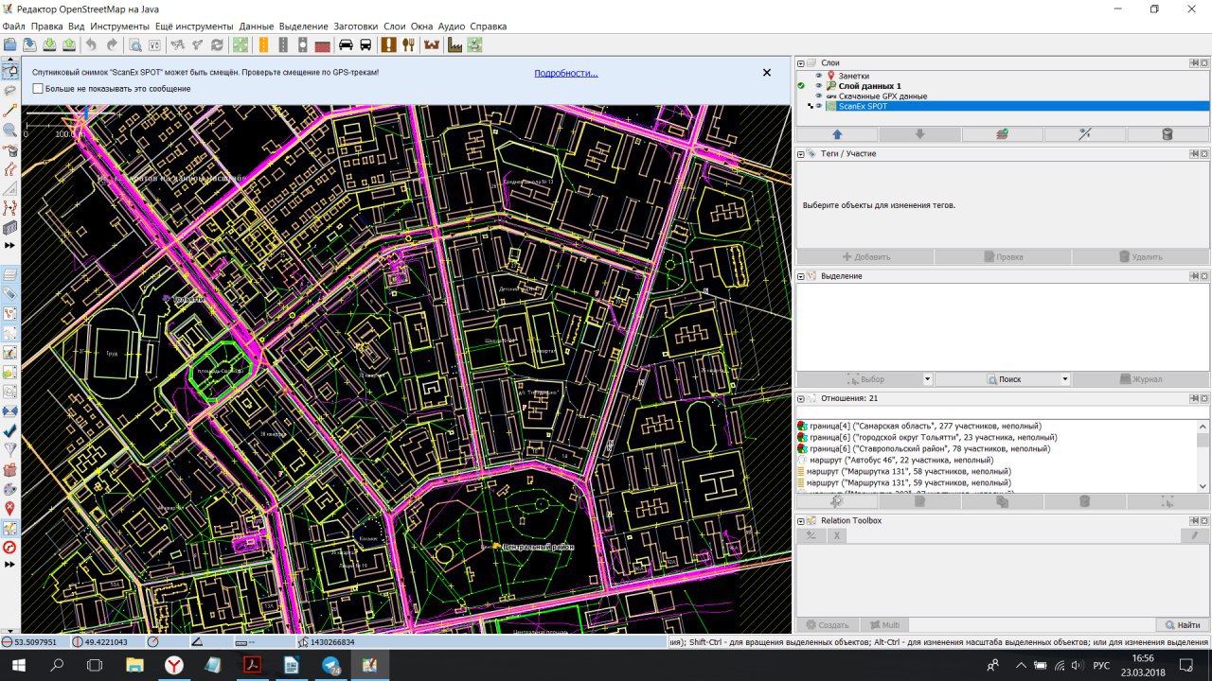
Task: Toggle pin button of Relation Toolbox panel
Action: [1194, 520]
